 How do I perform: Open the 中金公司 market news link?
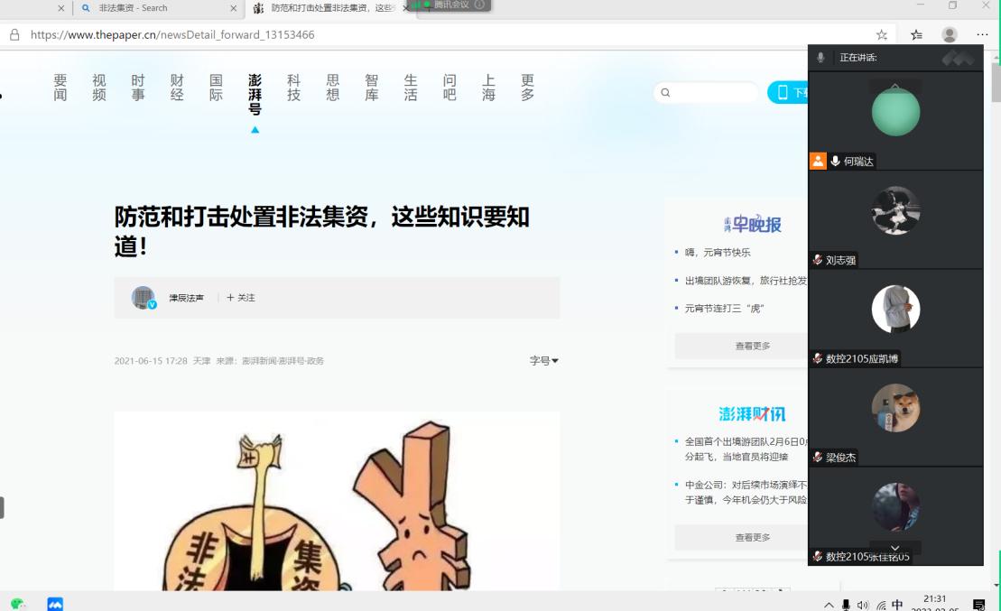(746, 492)
